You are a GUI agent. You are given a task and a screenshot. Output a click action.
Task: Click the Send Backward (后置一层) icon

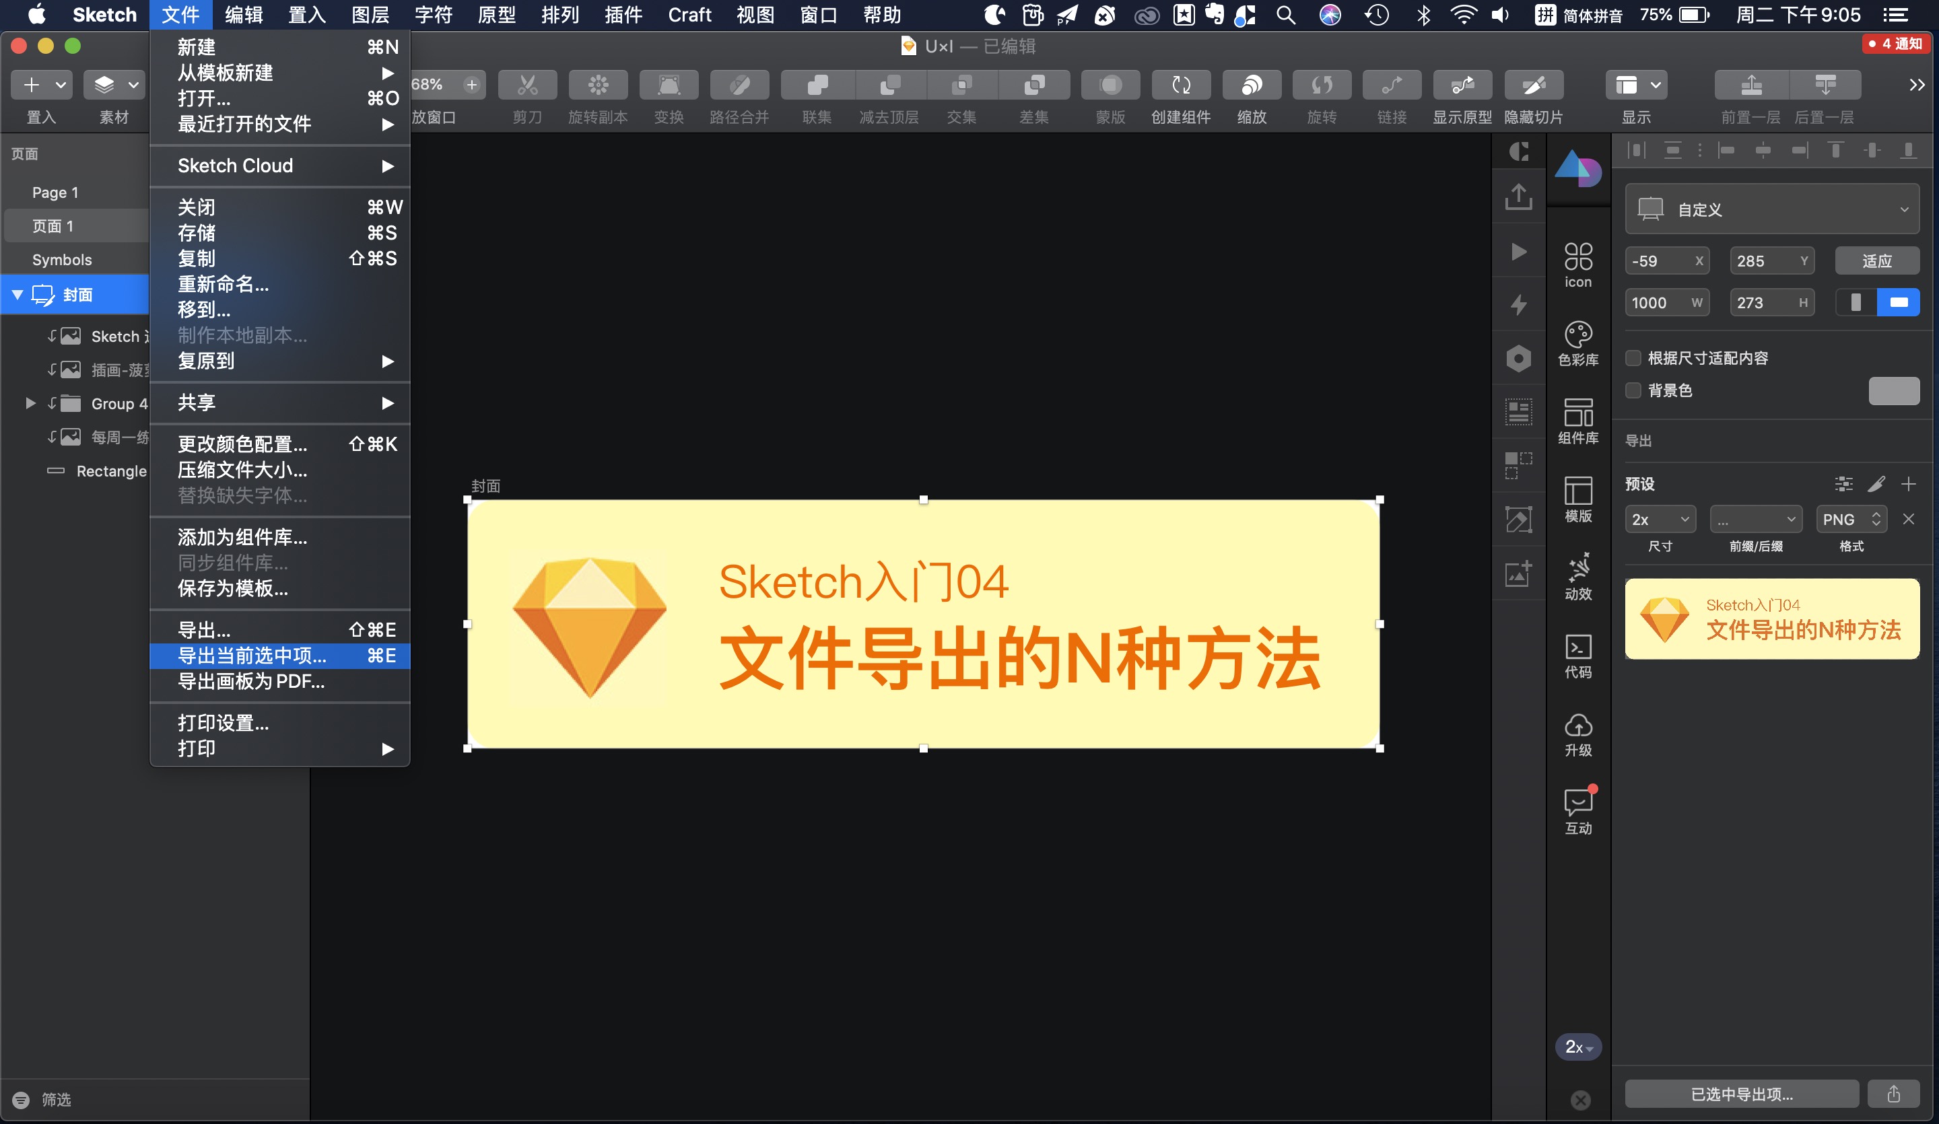pyautogui.click(x=1825, y=85)
